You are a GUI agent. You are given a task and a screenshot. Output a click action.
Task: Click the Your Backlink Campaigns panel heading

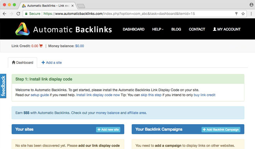[x=159, y=129]
